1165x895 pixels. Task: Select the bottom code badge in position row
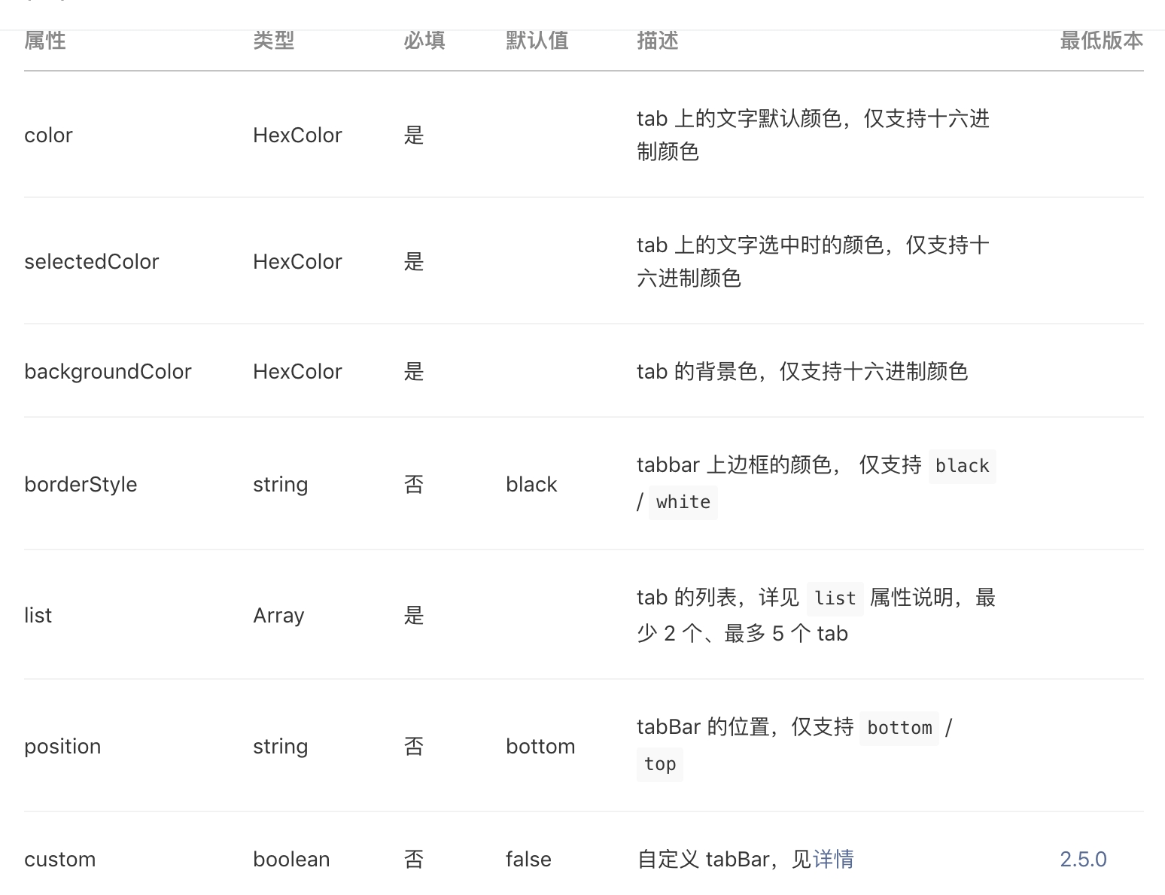(899, 728)
